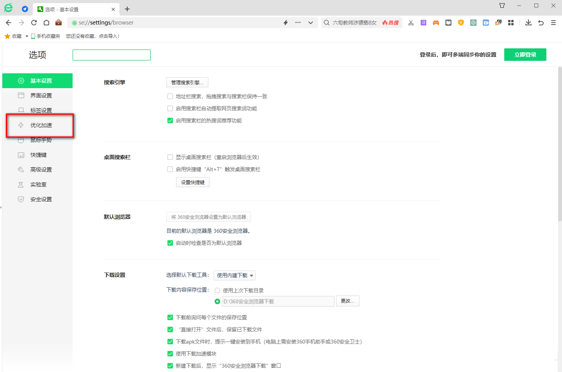Screen dimensions: 562x372
Task: Click the search magnifier icon
Action: 327,23
